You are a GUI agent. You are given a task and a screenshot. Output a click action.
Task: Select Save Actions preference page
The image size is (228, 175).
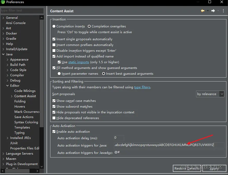pos(24,117)
